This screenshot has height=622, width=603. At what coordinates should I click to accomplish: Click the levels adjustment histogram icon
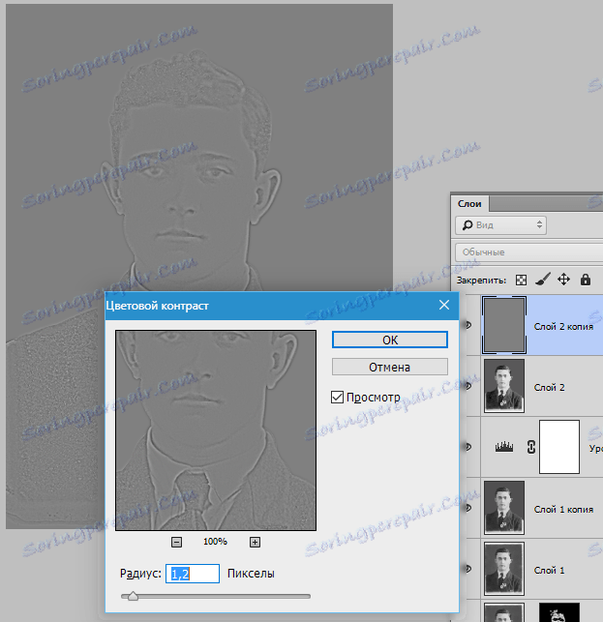504,447
